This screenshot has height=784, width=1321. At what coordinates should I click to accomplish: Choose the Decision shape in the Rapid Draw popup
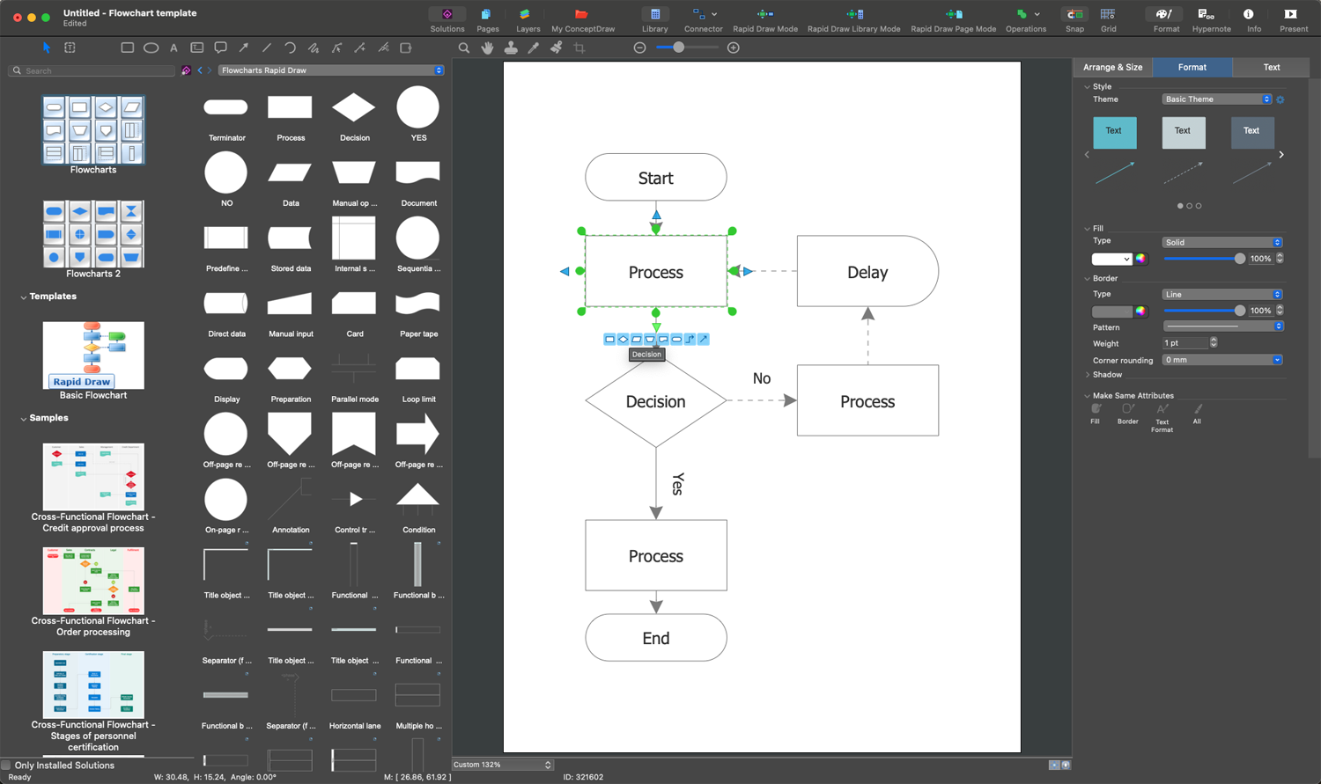[x=623, y=339]
